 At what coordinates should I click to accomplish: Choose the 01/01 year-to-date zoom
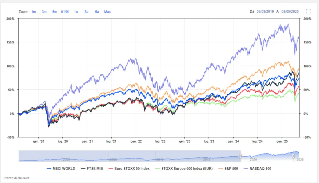click(x=65, y=12)
